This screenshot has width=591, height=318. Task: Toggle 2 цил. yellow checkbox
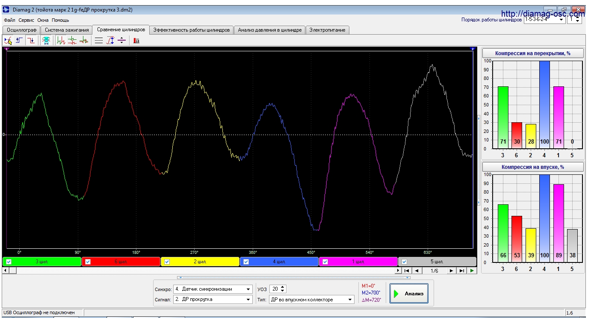[167, 262]
